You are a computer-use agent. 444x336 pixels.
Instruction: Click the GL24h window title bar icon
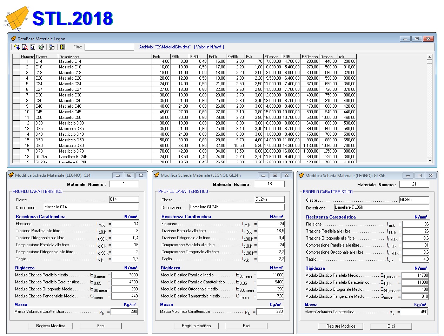(x=157, y=175)
